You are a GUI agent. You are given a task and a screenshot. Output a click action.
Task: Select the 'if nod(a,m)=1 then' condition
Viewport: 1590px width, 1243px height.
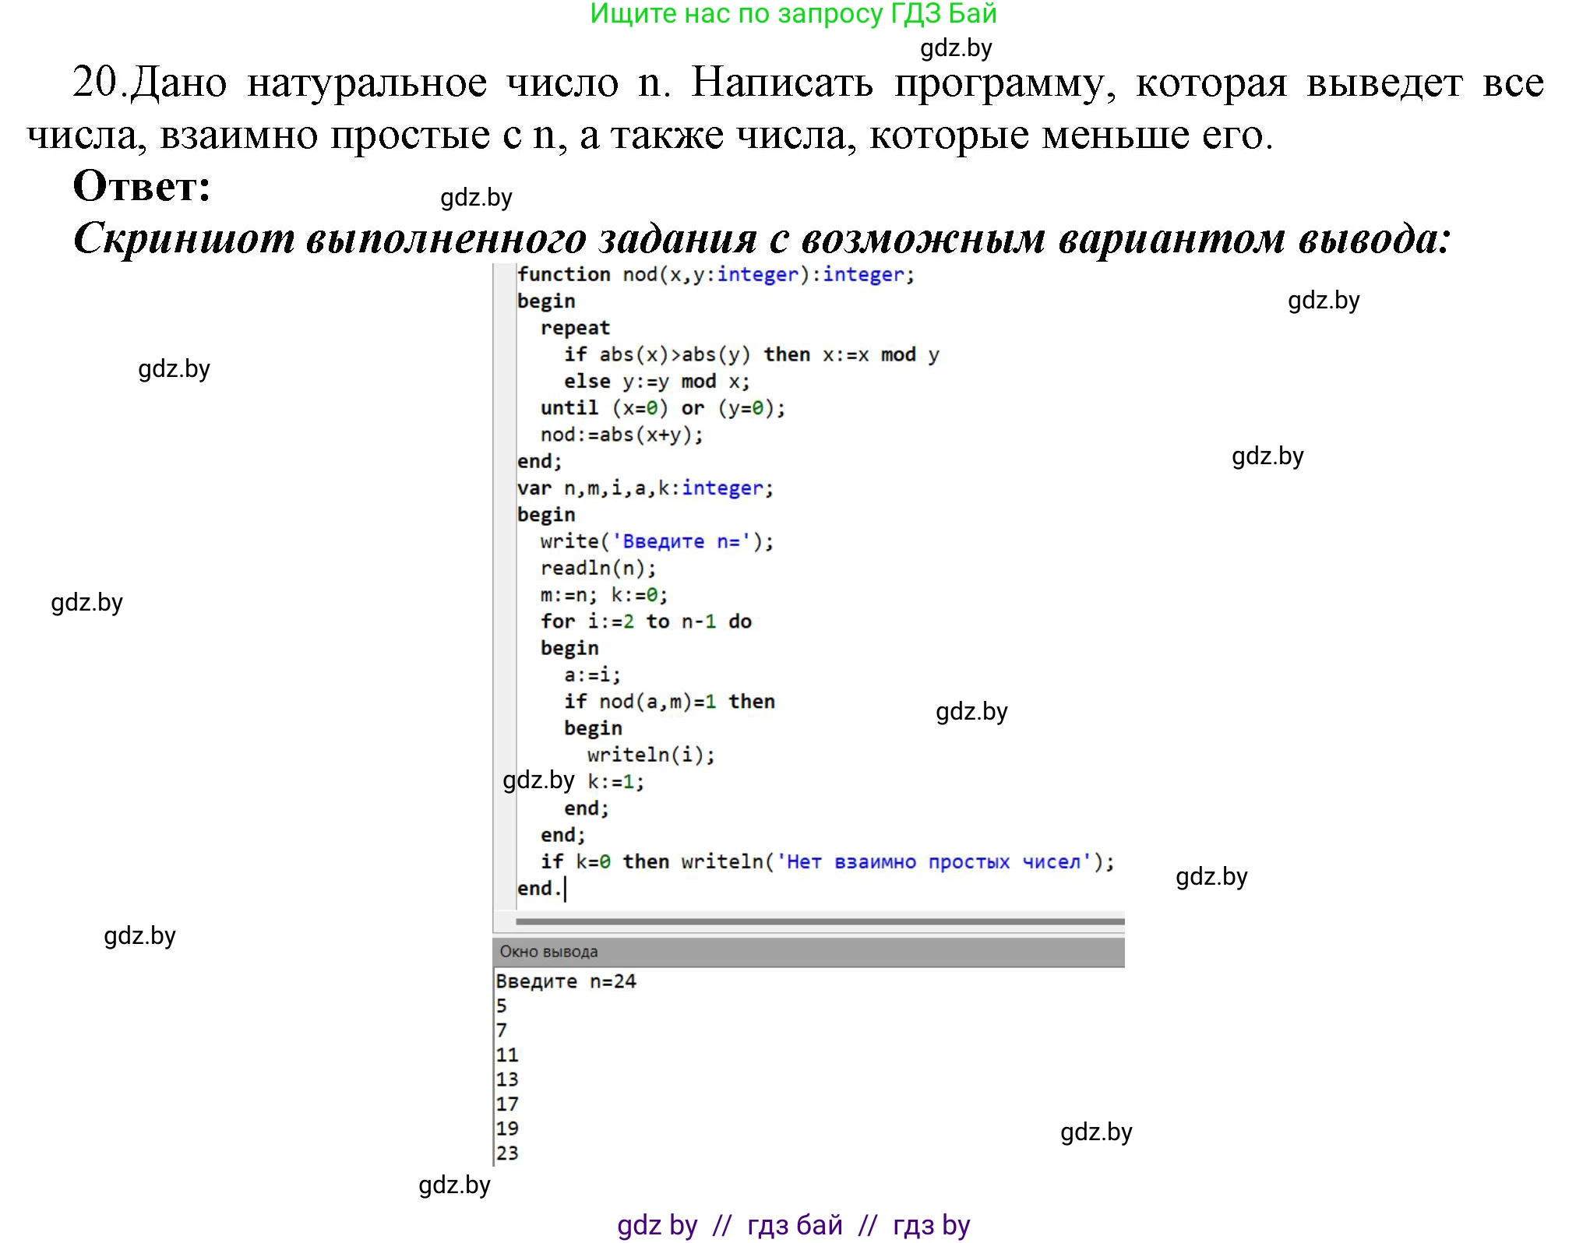[x=670, y=700]
